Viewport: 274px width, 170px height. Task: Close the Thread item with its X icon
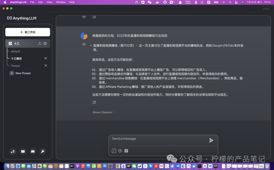[x=46, y=65]
